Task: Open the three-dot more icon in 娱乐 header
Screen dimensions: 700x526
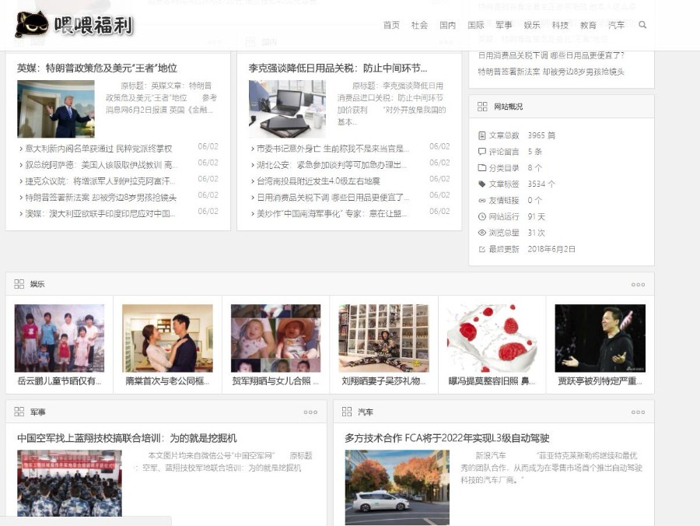Action: [638, 285]
